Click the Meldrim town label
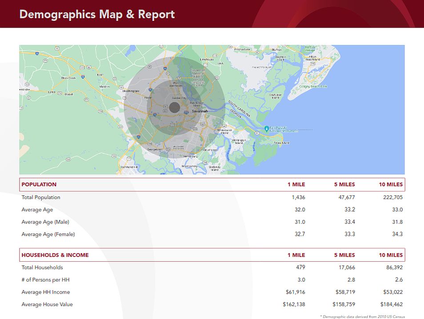This screenshot has height=319, width=424. coord(104,87)
